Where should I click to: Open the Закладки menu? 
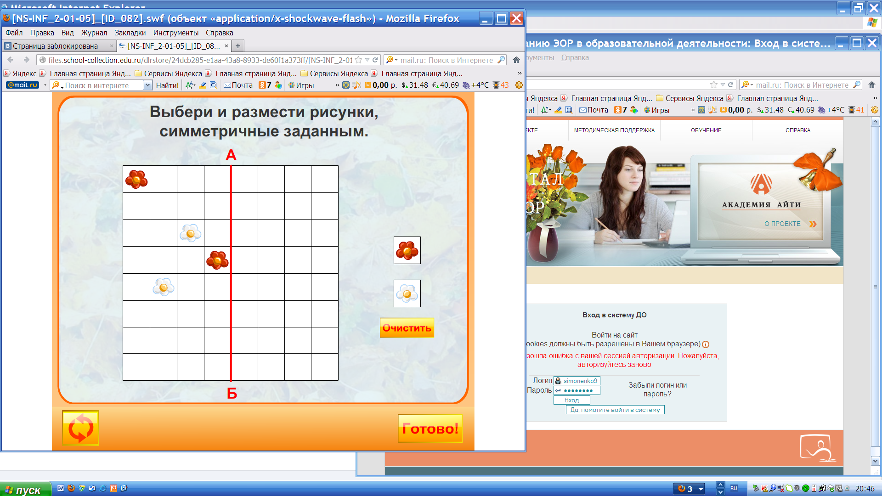(x=130, y=33)
